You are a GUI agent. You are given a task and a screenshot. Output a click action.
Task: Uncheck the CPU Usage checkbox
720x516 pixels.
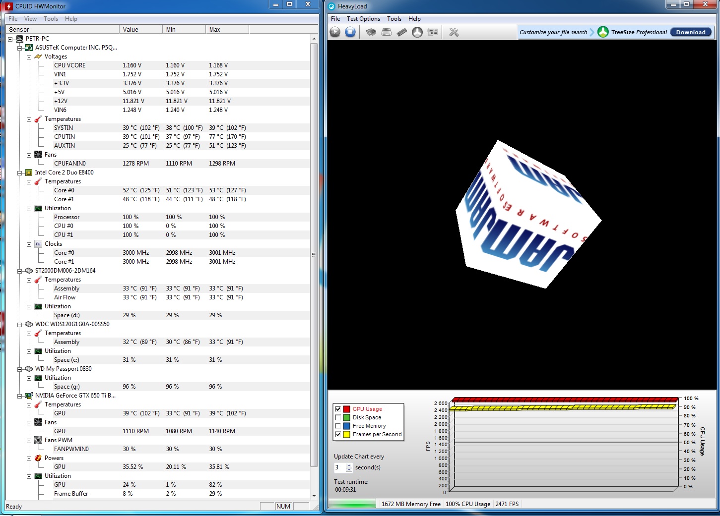pos(338,409)
